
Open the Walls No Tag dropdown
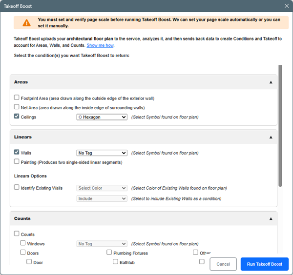click(102, 153)
